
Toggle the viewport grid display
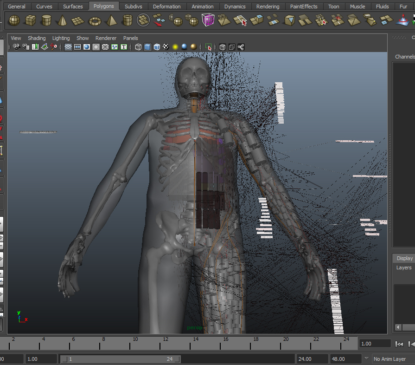click(x=68, y=47)
